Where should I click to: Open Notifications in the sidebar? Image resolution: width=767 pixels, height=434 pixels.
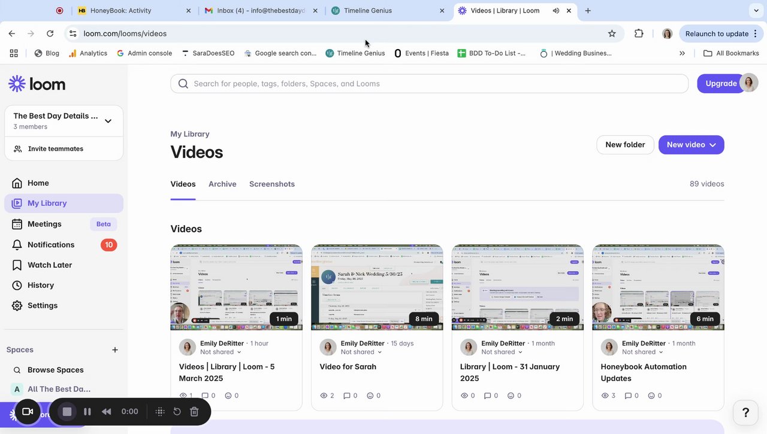64,245
